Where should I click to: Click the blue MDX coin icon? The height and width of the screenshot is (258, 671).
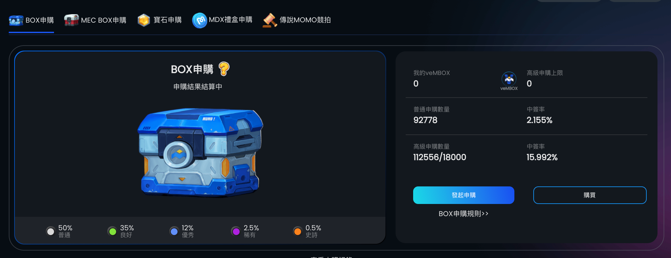coord(199,20)
